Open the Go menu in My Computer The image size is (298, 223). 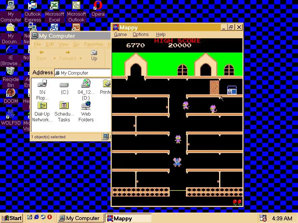point(76,44)
